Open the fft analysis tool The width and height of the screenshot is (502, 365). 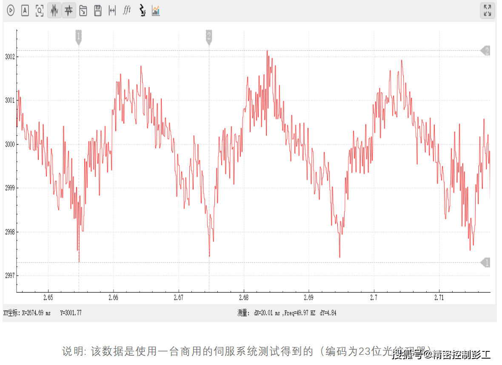point(127,11)
